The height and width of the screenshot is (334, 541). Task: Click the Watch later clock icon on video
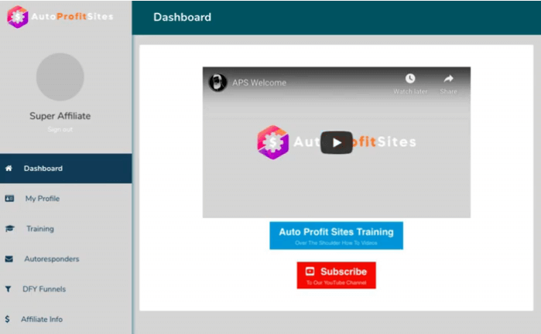(x=410, y=79)
